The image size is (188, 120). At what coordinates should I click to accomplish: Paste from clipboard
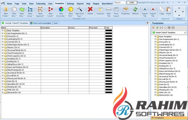pos(169,12)
